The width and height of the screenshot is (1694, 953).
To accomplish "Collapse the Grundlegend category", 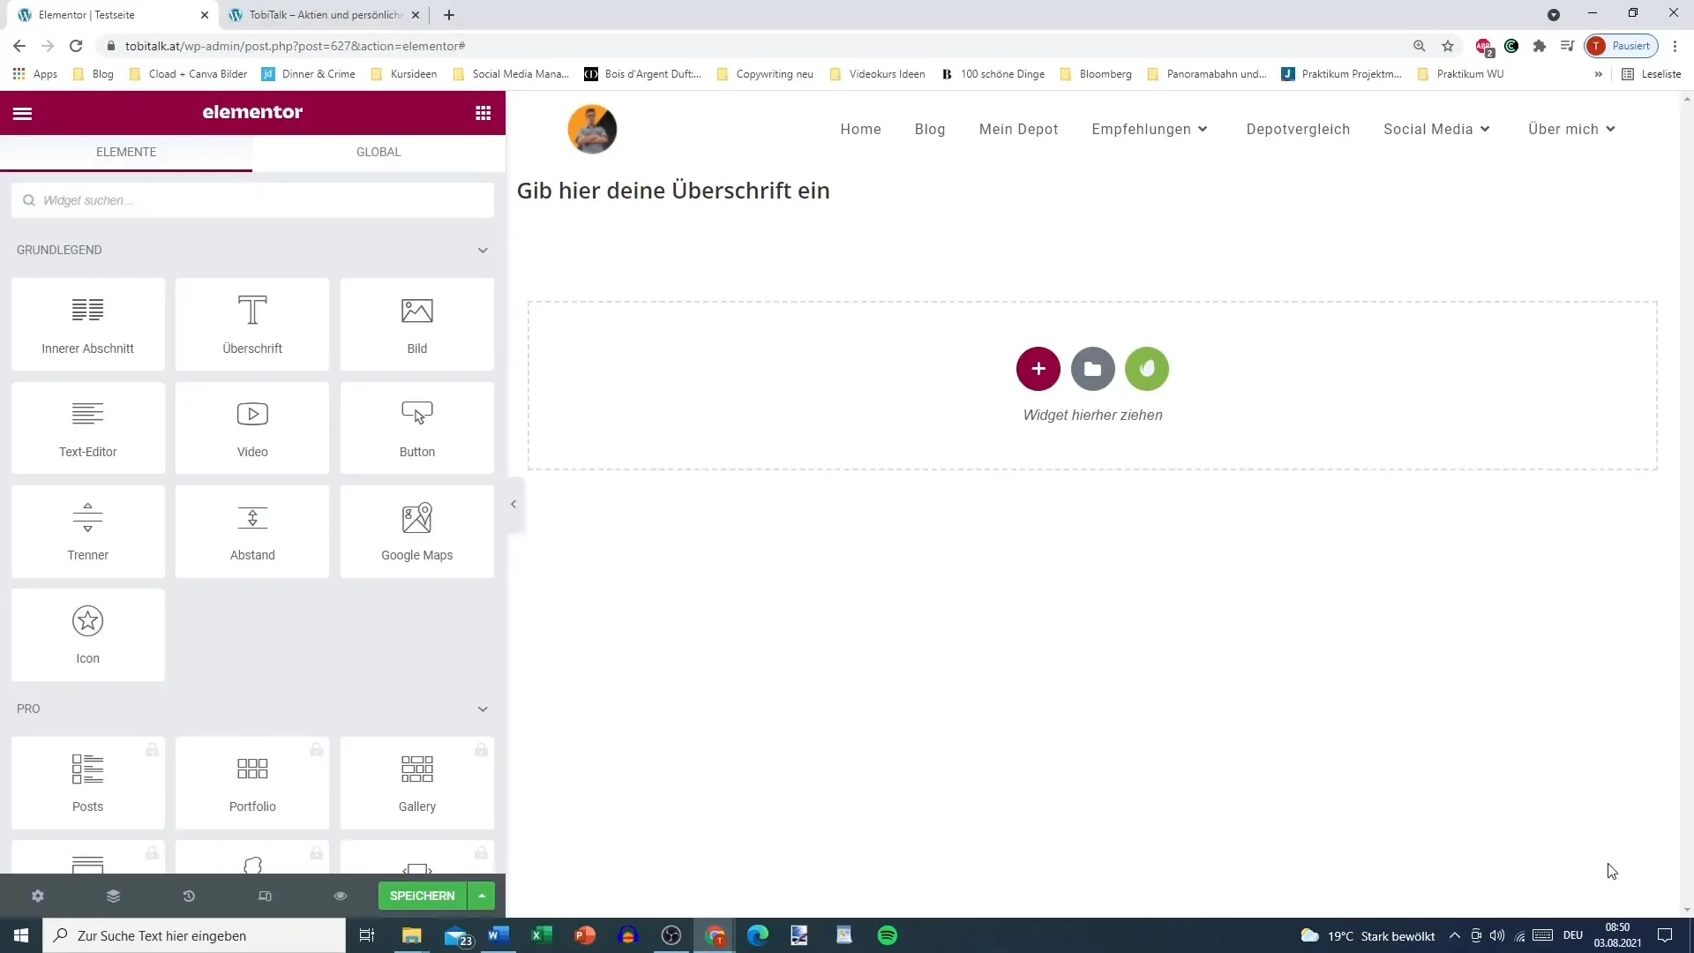I will 483,251.
